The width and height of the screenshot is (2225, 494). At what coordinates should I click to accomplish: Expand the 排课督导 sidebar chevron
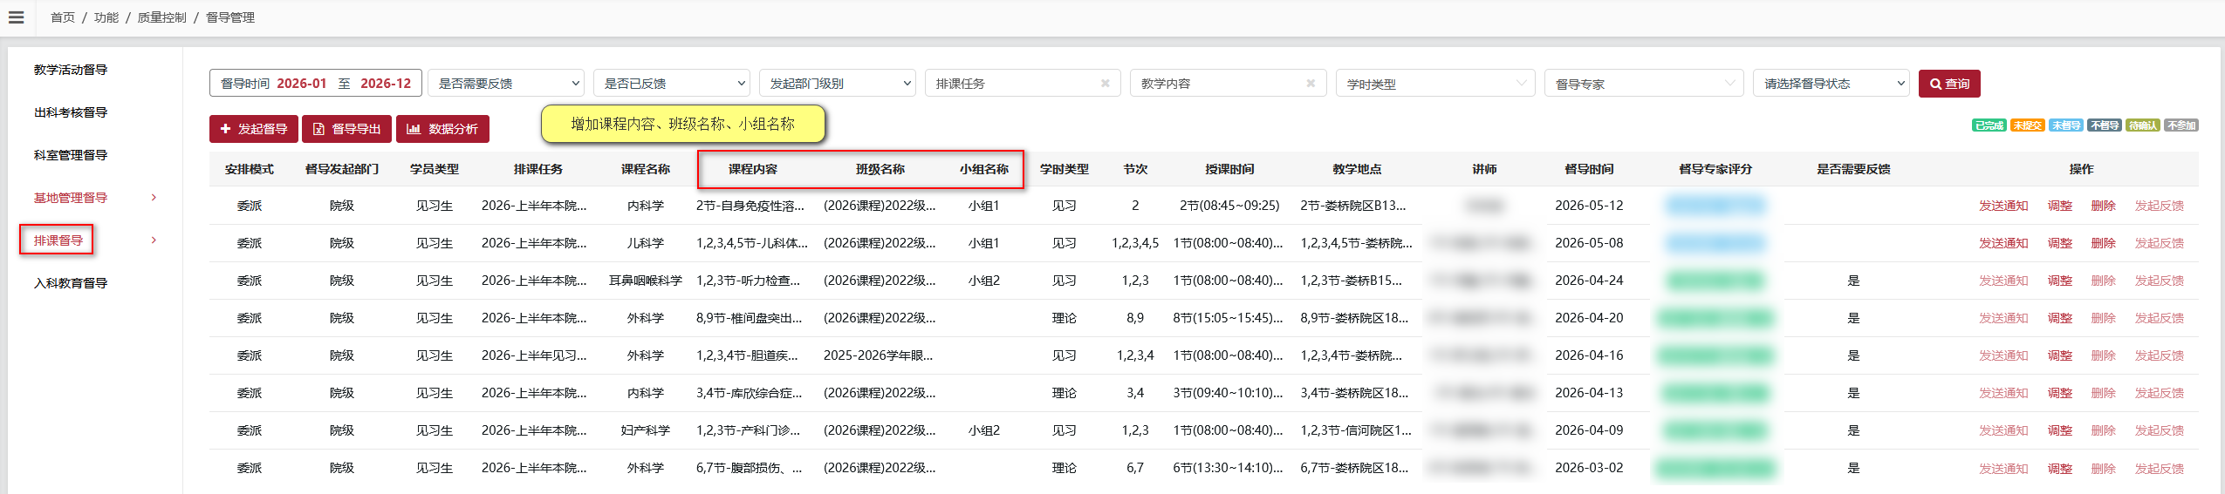[x=154, y=240]
